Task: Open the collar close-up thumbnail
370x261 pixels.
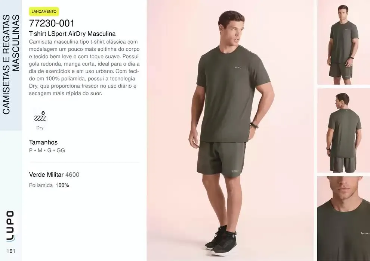Action: (x=343, y=218)
